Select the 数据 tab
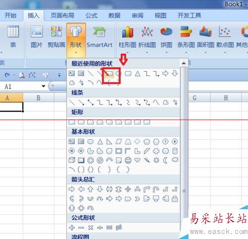The image size is (248, 239). coord(114,15)
